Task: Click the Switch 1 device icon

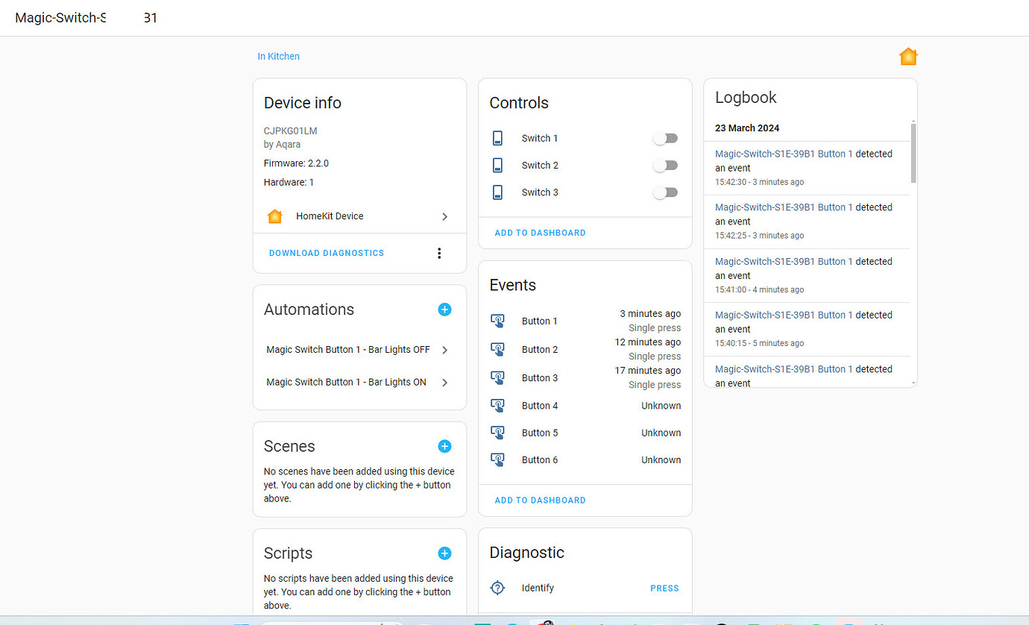Action: point(497,137)
